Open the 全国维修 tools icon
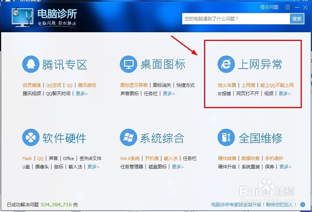 click(x=226, y=138)
